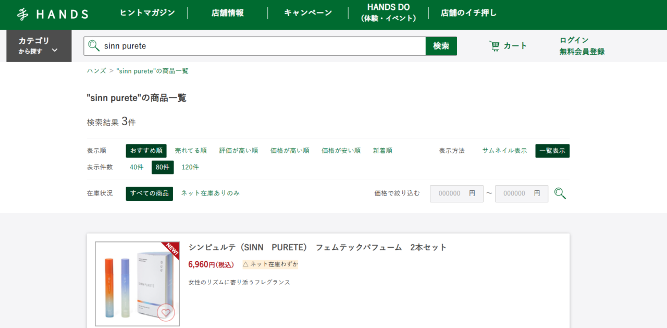The image size is (667, 328).
Task: Click the search magnifier icon in search box
Action: [x=94, y=46]
